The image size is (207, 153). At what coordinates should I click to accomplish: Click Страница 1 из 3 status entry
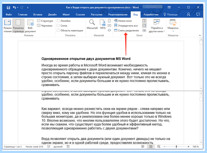click(x=13, y=147)
